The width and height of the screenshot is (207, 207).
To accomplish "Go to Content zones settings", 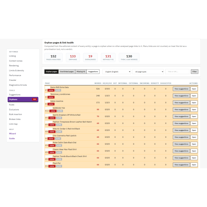I will [x=16, y=61].
